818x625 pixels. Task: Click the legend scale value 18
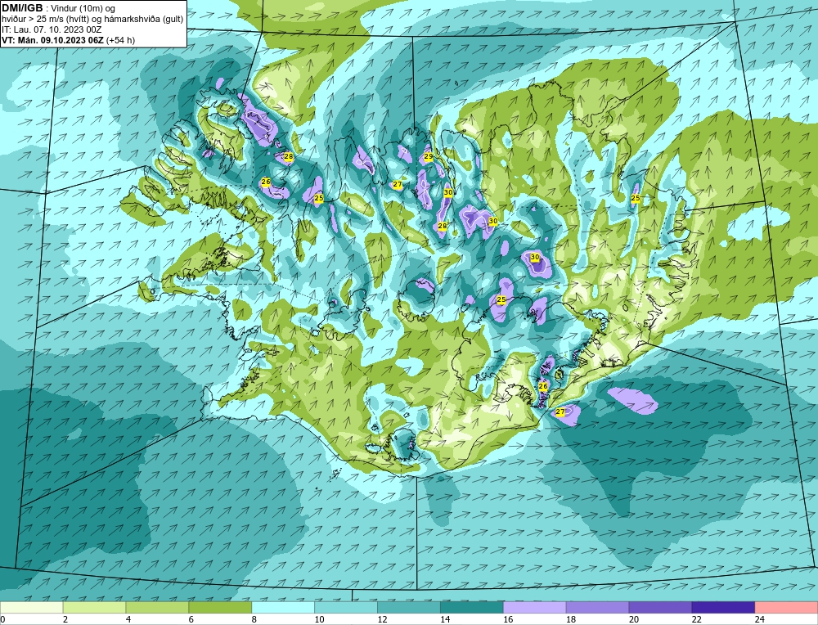tap(571, 619)
